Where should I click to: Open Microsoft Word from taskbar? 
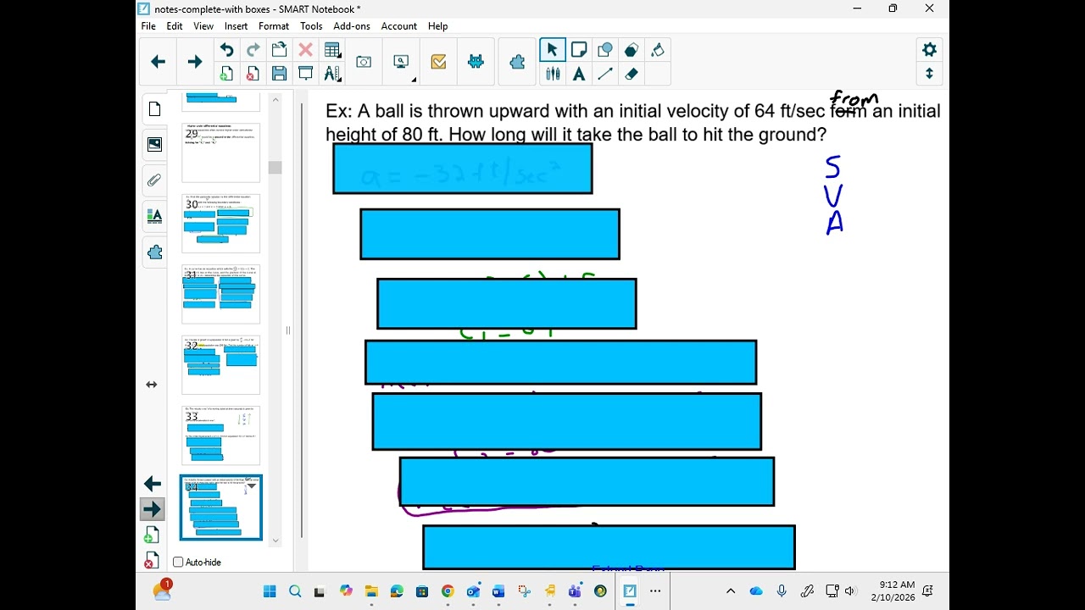[498, 591]
